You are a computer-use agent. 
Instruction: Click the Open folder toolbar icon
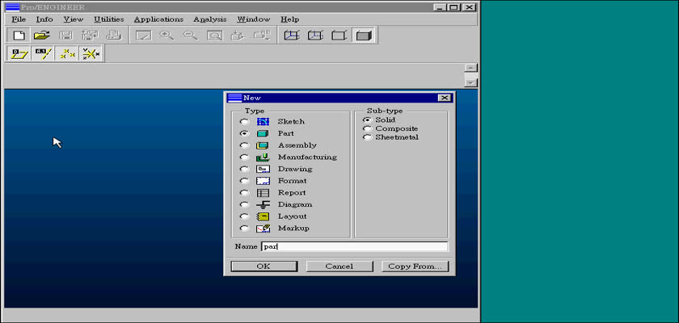(x=42, y=36)
